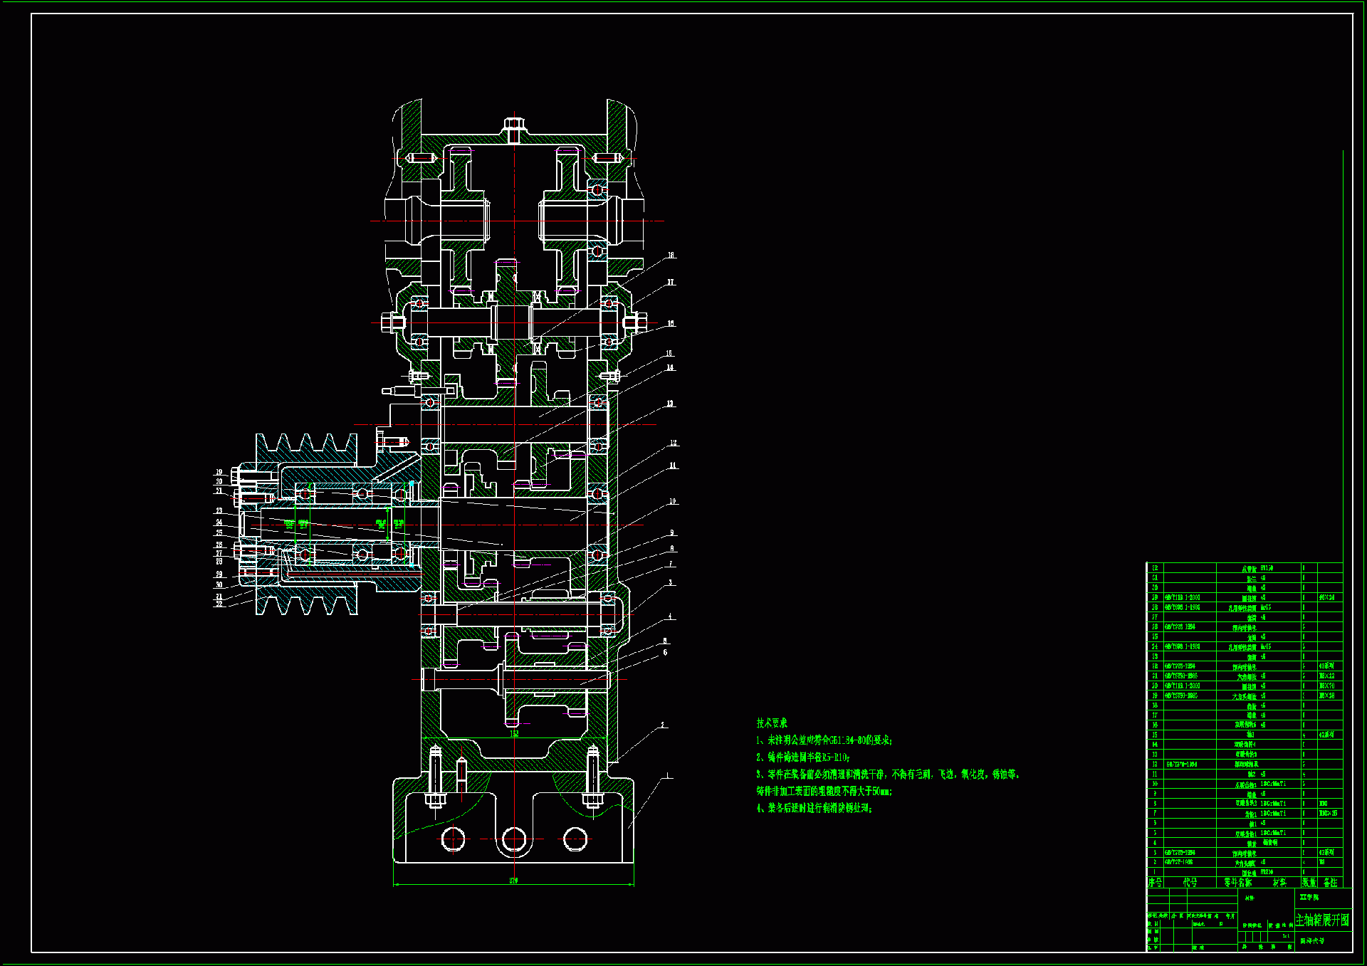
Task: Click the 主轴箱展开图 title text
Action: point(1322,920)
